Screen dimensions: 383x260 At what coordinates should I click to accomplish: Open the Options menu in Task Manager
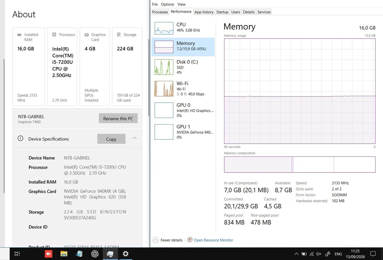168,4
